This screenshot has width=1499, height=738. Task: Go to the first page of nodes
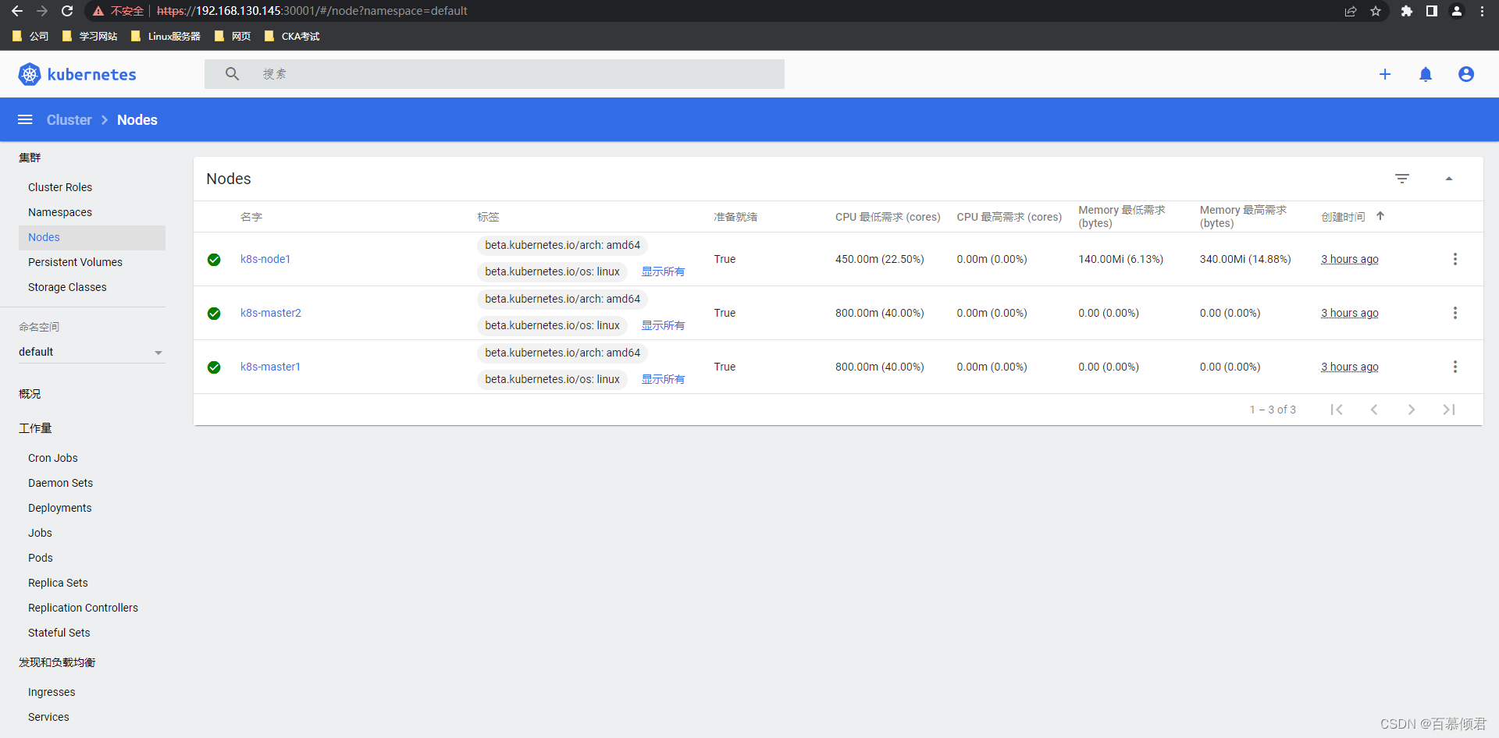[x=1337, y=410]
